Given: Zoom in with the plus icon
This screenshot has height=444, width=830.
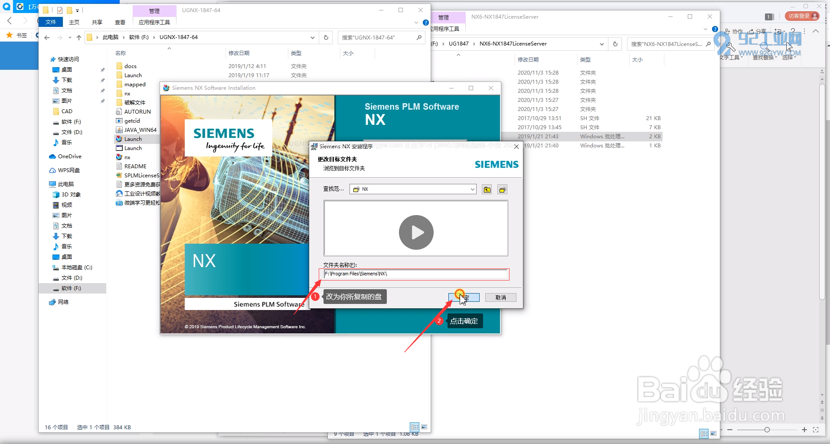Looking at the screenshot, I should point(804,430).
